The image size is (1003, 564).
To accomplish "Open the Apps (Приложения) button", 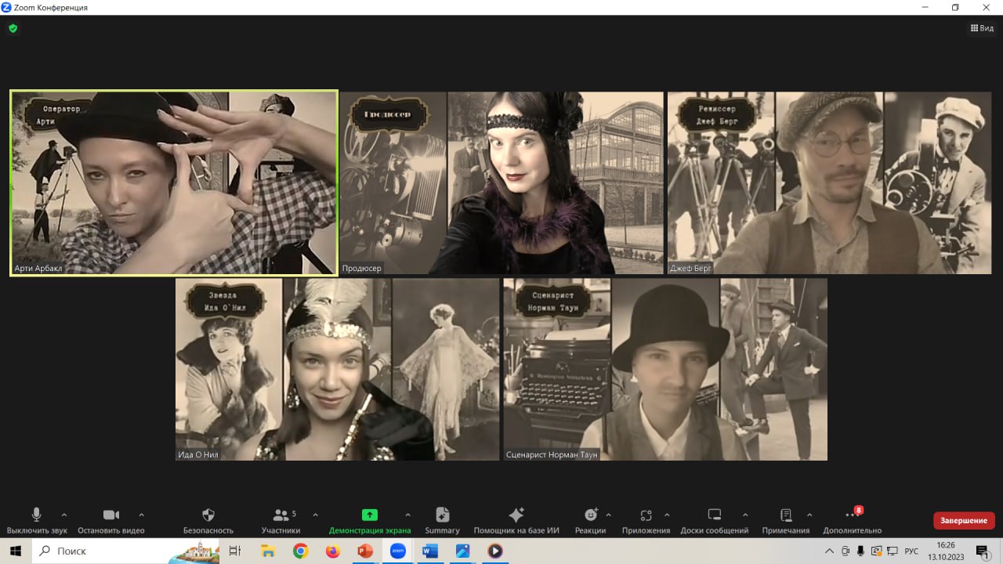I will 646,515.
